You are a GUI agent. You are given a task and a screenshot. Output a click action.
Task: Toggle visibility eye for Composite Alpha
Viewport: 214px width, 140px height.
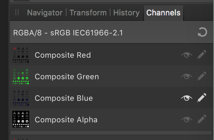[x=187, y=119]
